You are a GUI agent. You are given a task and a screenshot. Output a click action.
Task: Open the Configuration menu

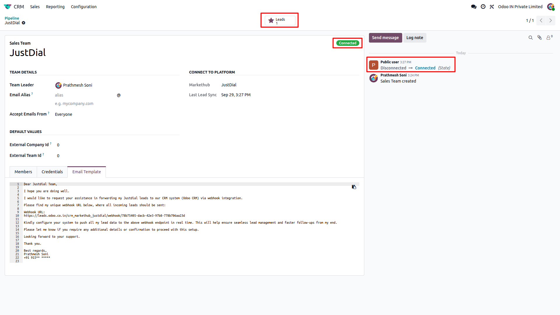(x=84, y=6)
